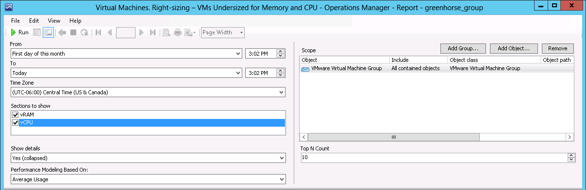Sort by the Object class column header

tap(494, 60)
